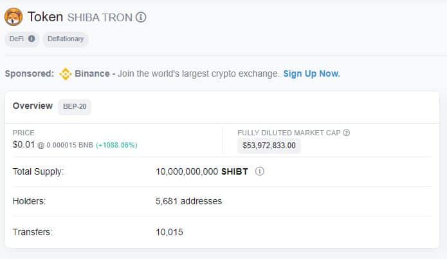This screenshot has height=259, width=447.
Task: Open Fully Diluted Market Cap help icon
Action: [346, 133]
